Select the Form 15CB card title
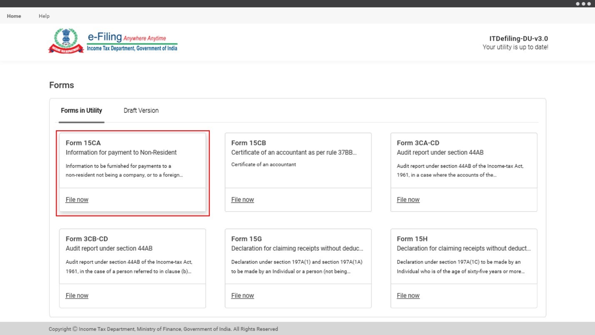595x335 pixels. click(249, 143)
